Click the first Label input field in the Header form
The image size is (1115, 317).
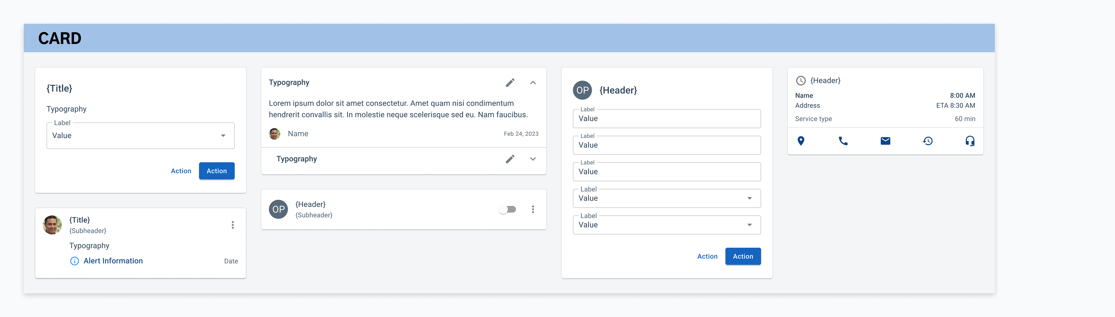coord(667,119)
